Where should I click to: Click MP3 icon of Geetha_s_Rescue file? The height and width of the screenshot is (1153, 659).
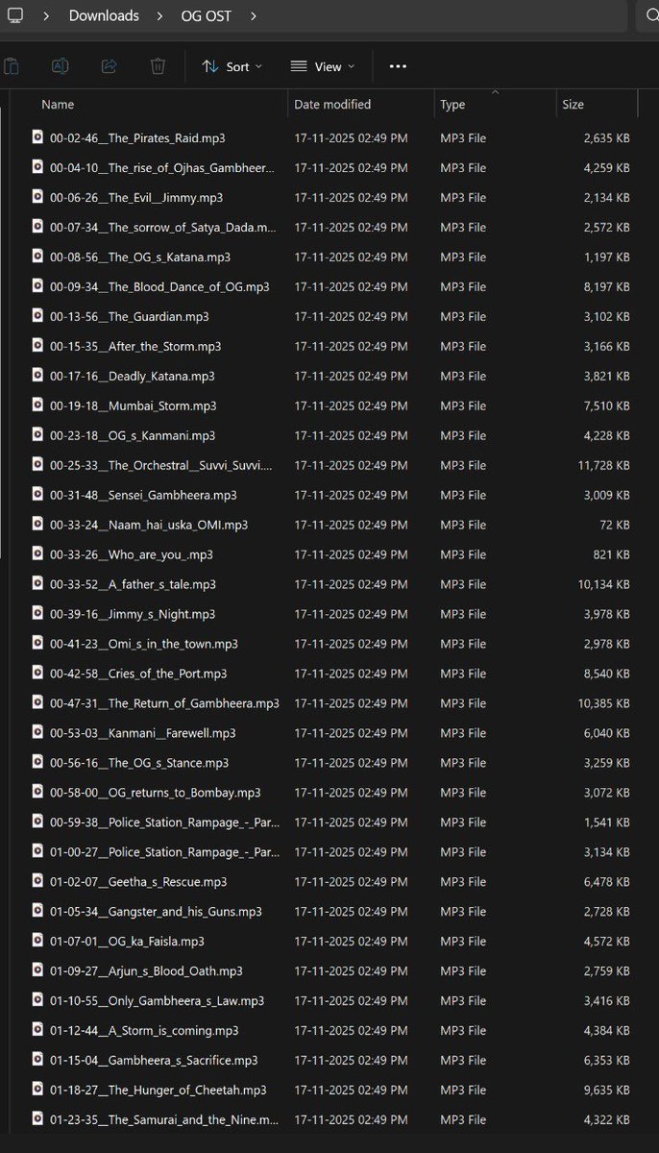point(37,881)
